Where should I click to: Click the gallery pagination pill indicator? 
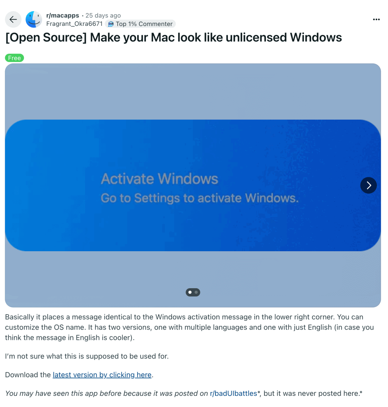(x=193, y=292)
